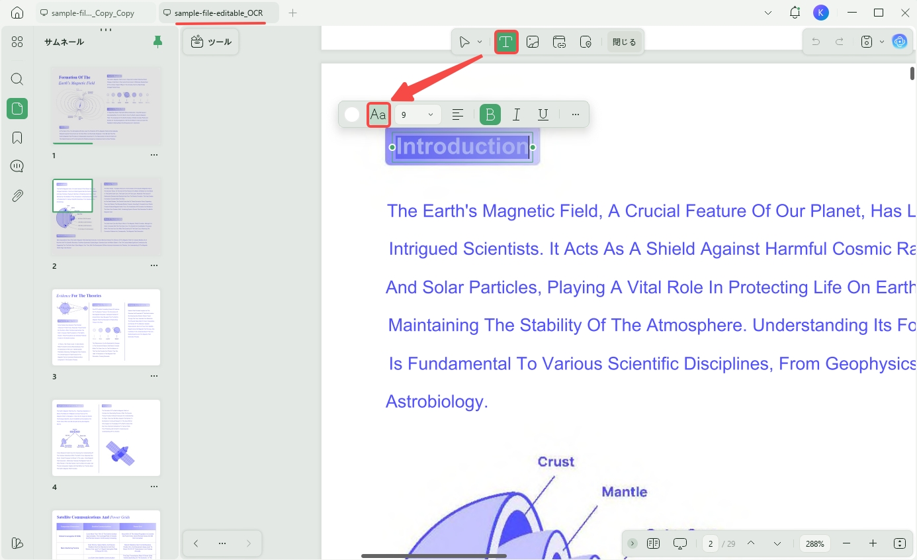Select the image editing tool
The height and width of the screenshot is (560, 917).
click(533, 42)
